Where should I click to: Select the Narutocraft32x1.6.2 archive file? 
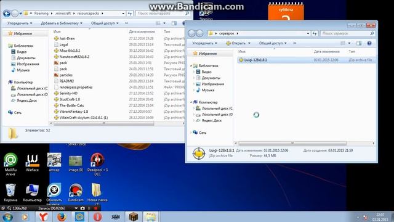click(x=74, y=57)
